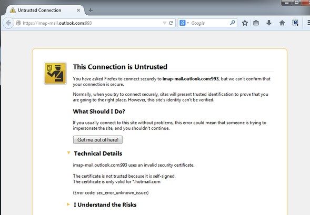
Task: Maximize the Firefox window
Action: pos(296,3)
